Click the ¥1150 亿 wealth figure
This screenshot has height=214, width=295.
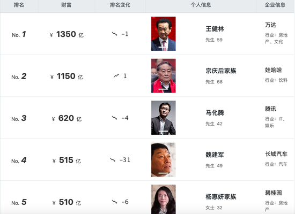point(67,76)
